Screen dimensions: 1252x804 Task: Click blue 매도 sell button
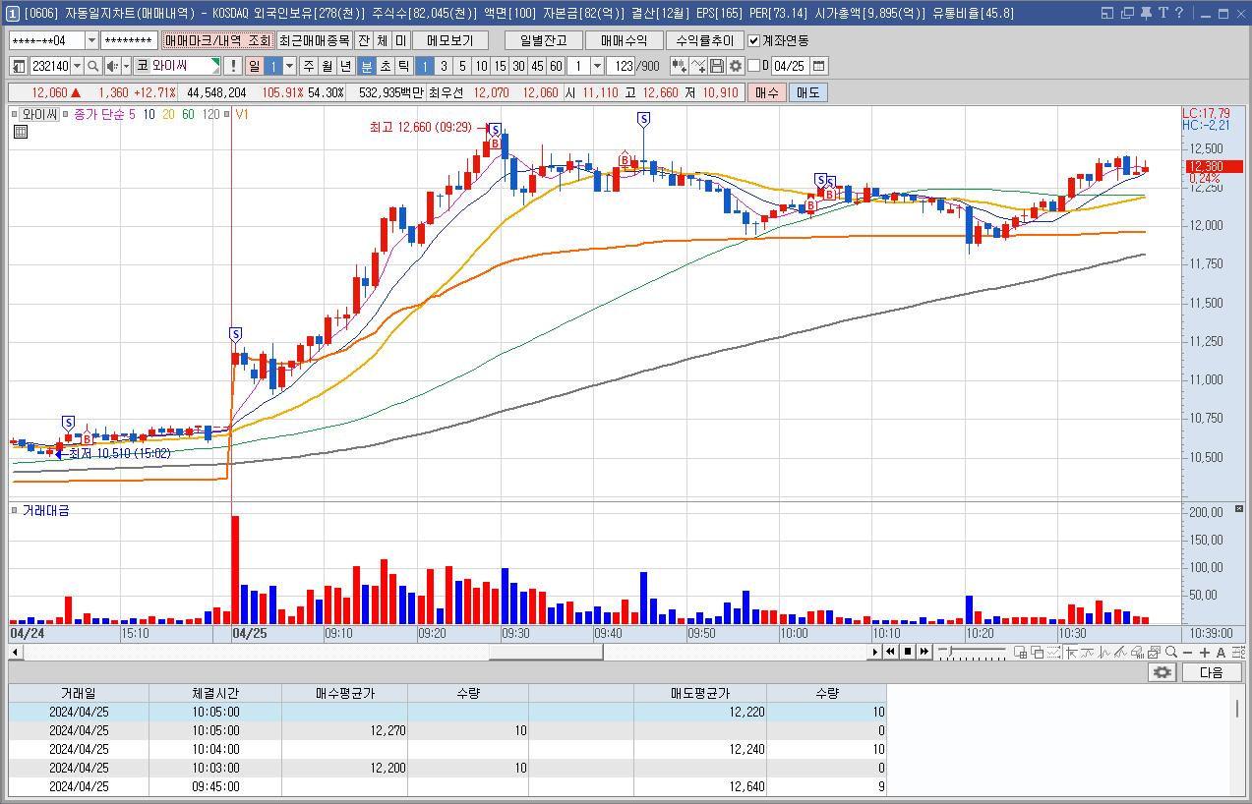(806, 92)
